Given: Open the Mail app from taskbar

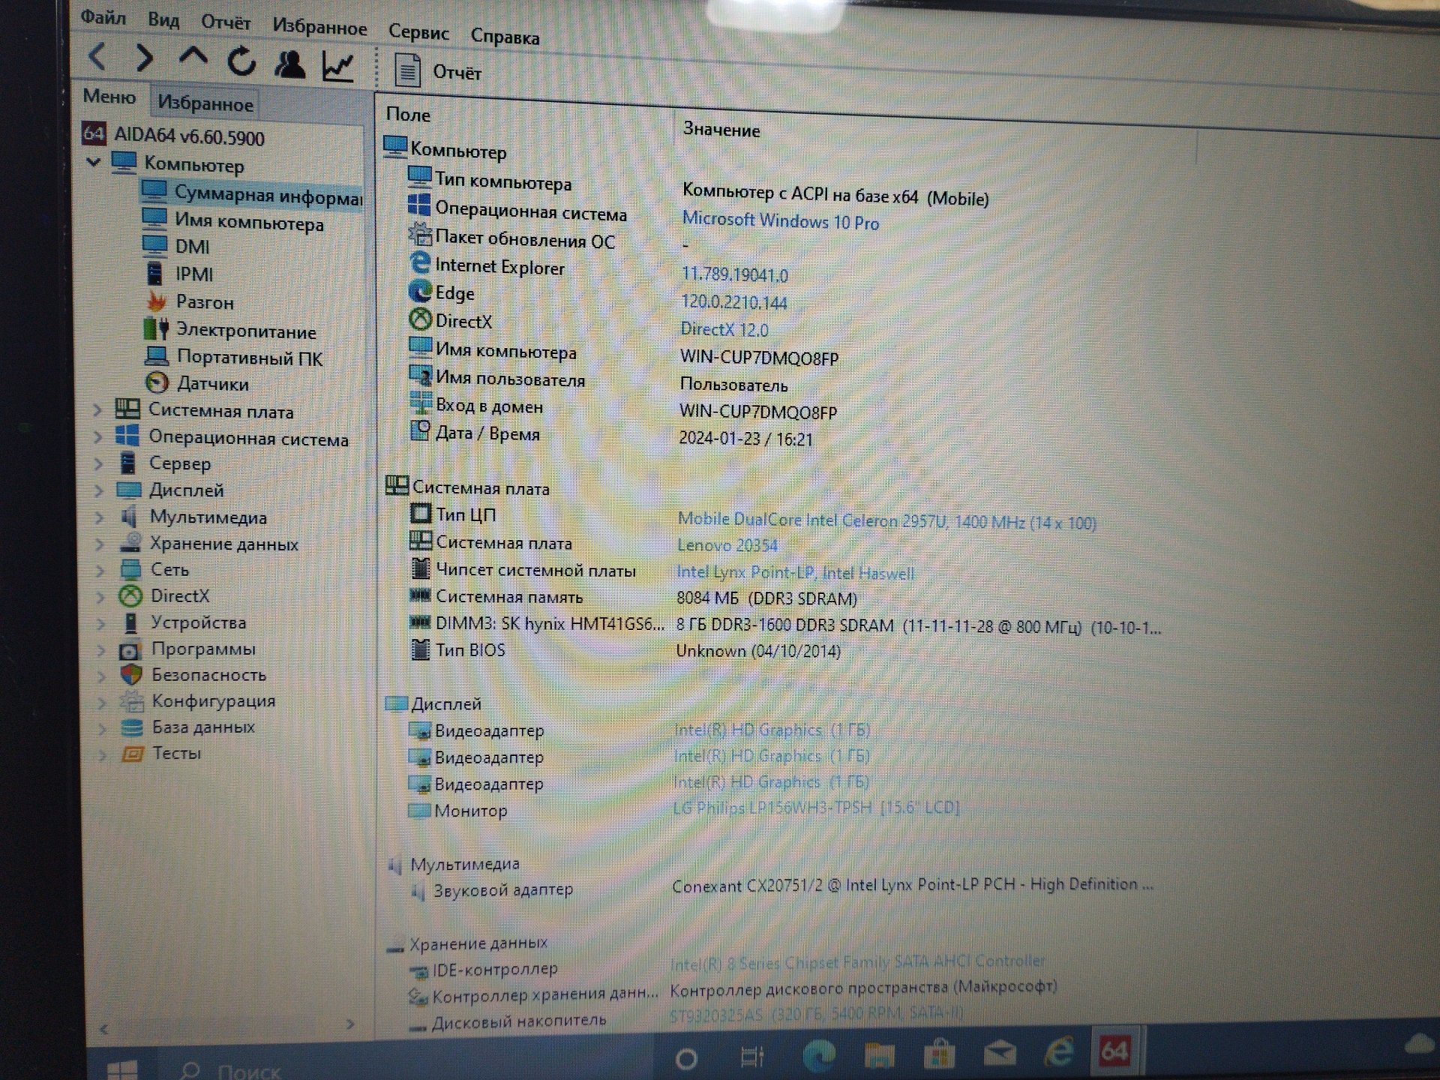Looking at the screenshot, I should [999, 1054].
